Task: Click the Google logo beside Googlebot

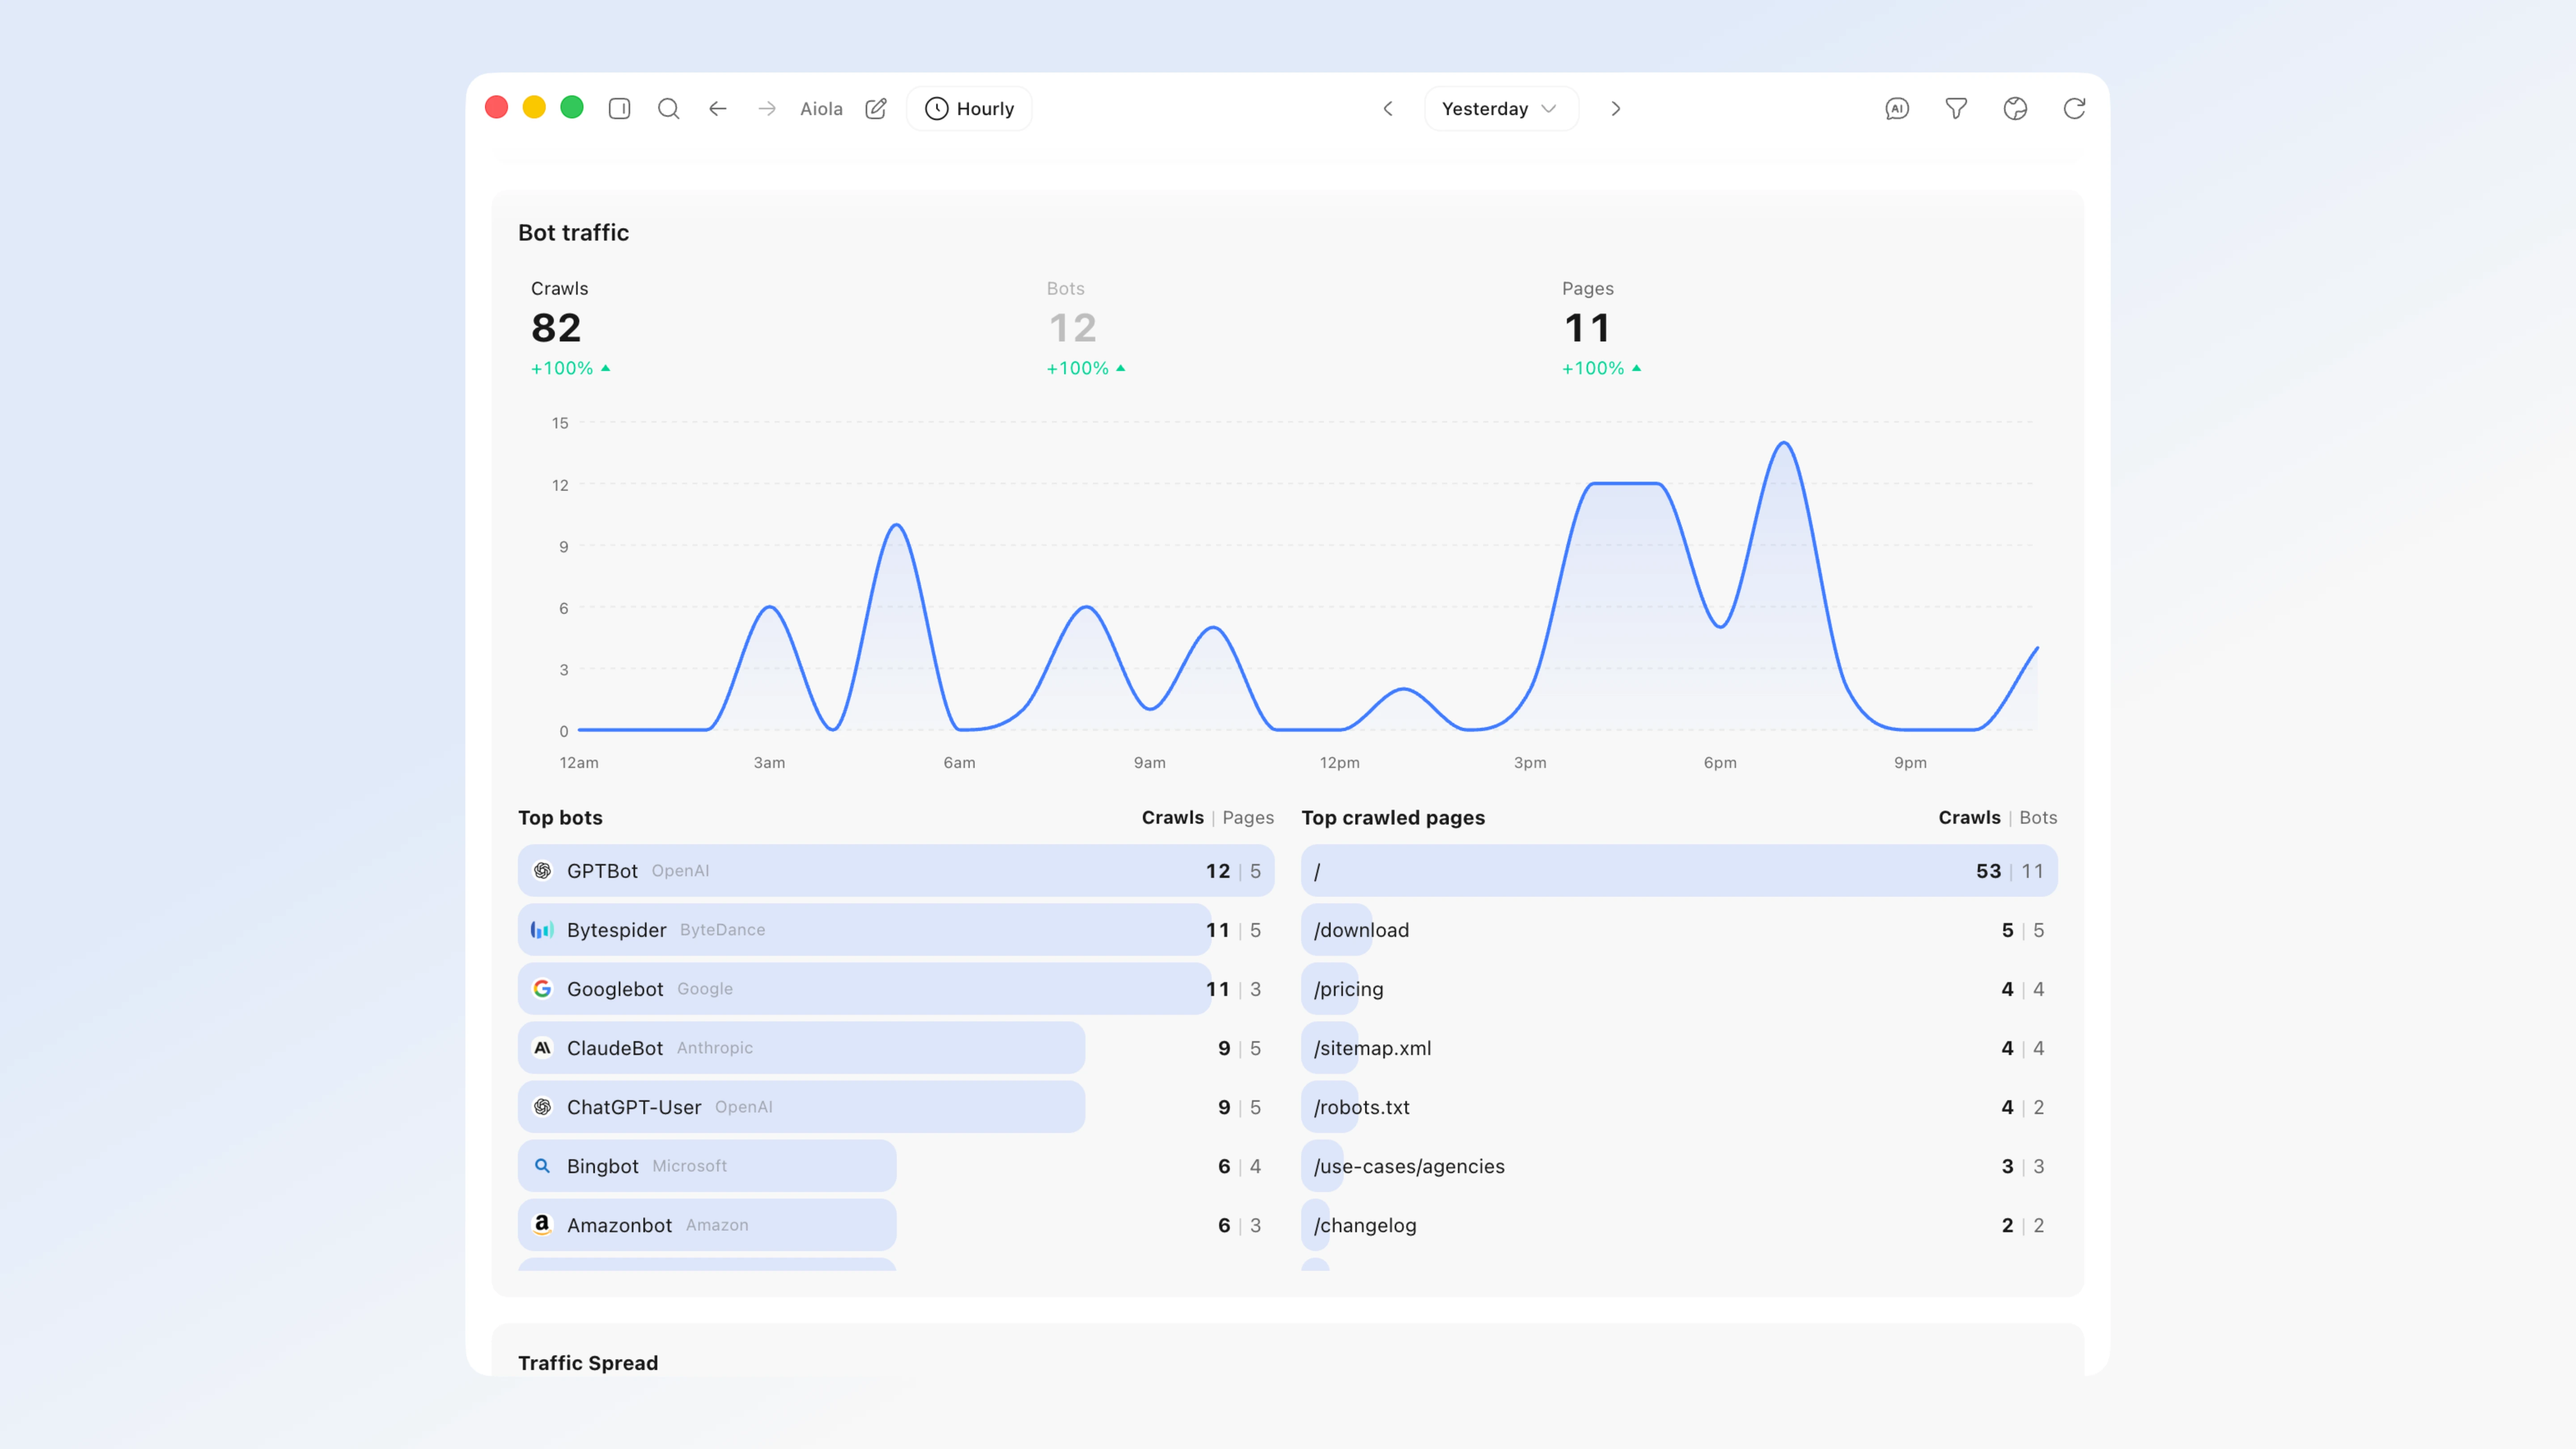Action: [x=542, y=988]
